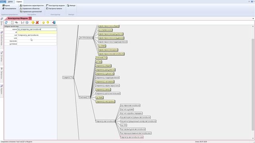Viewport: 255px width, 143px height.
Task: Click the scroll-down arrow of diagram scrollbar
Action: pyautogui.click(x=253, y=138)
